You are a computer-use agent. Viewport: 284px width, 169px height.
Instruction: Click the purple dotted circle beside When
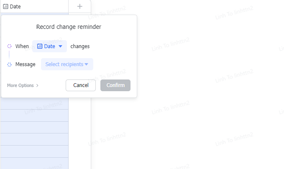[x=10, y=46]
